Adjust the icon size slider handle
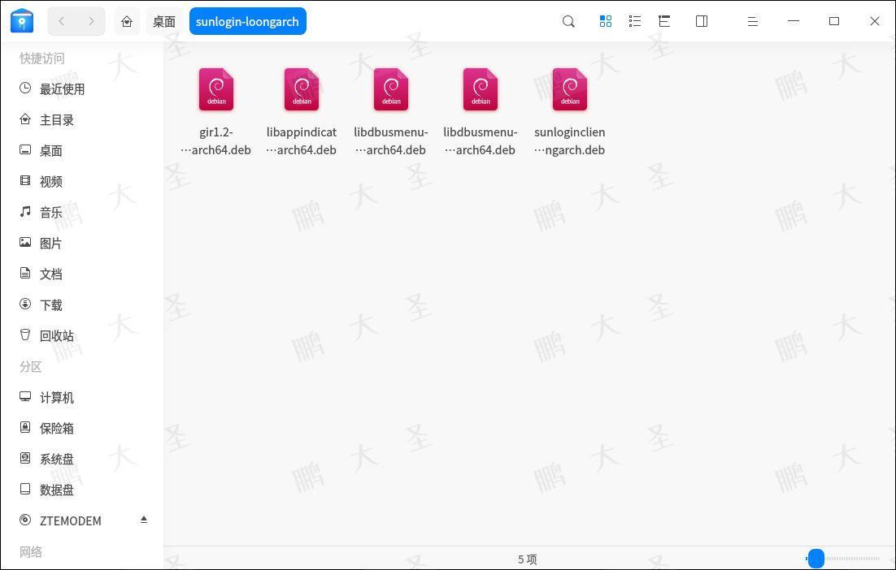The height and width of the screenshot is (570, 896). (x=816, y=559)
